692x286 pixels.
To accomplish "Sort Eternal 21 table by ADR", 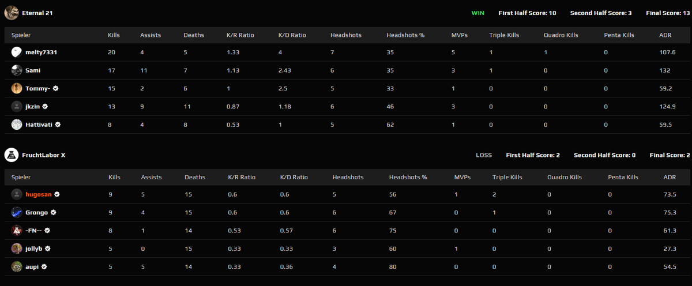I will click(665, 35).
